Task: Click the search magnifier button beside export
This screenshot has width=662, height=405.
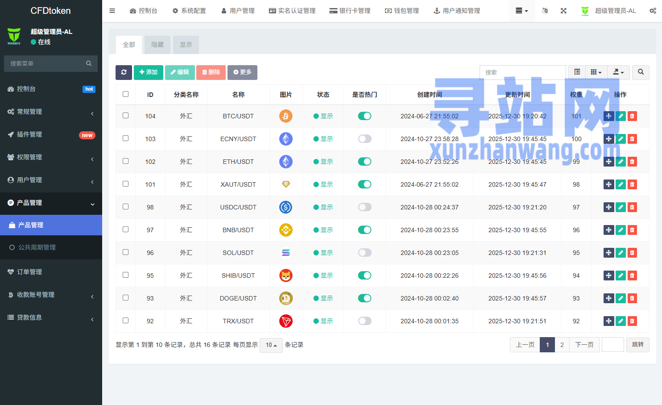Action: tap(641, 72)
